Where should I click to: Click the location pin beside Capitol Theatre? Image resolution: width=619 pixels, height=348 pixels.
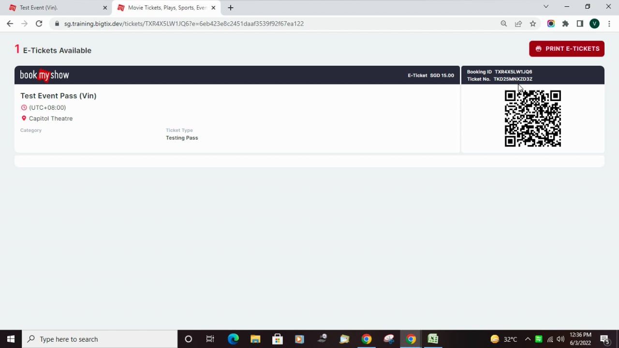click(24, 118)
